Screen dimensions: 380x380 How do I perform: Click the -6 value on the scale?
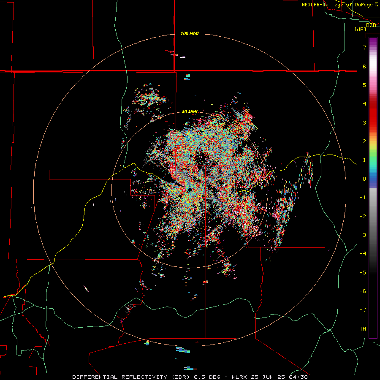(363, 291)
